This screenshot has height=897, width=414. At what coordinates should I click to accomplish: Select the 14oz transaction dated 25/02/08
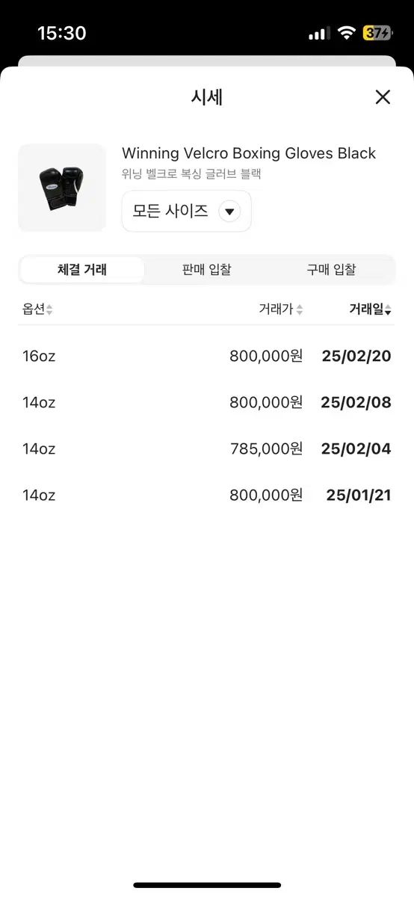point(207,402)
